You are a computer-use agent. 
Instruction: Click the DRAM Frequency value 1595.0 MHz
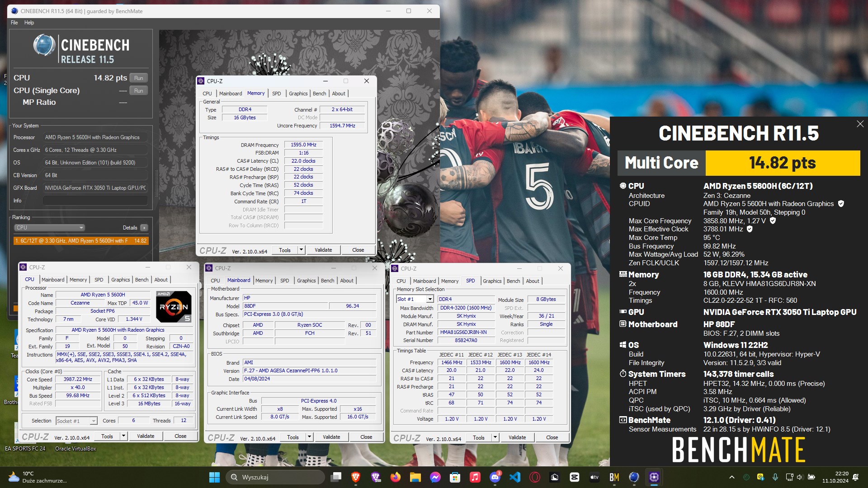tap(303, 145)
